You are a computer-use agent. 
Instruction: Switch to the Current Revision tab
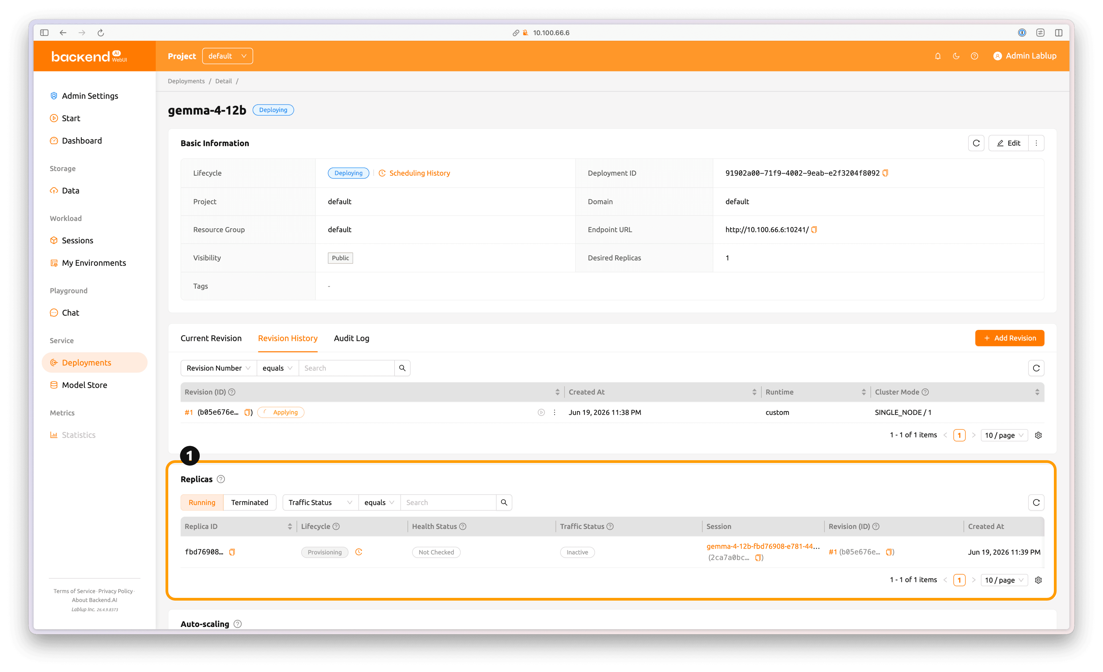(211, 338)
